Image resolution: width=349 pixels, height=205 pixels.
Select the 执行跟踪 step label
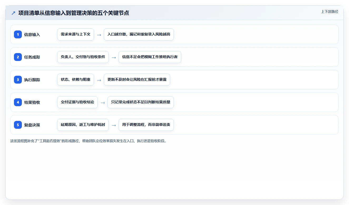coord(32,80)
